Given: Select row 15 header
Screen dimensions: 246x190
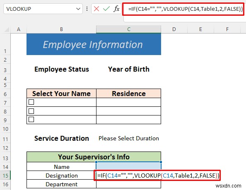Looking at the screenshot, I should click(x=5, y=175).
